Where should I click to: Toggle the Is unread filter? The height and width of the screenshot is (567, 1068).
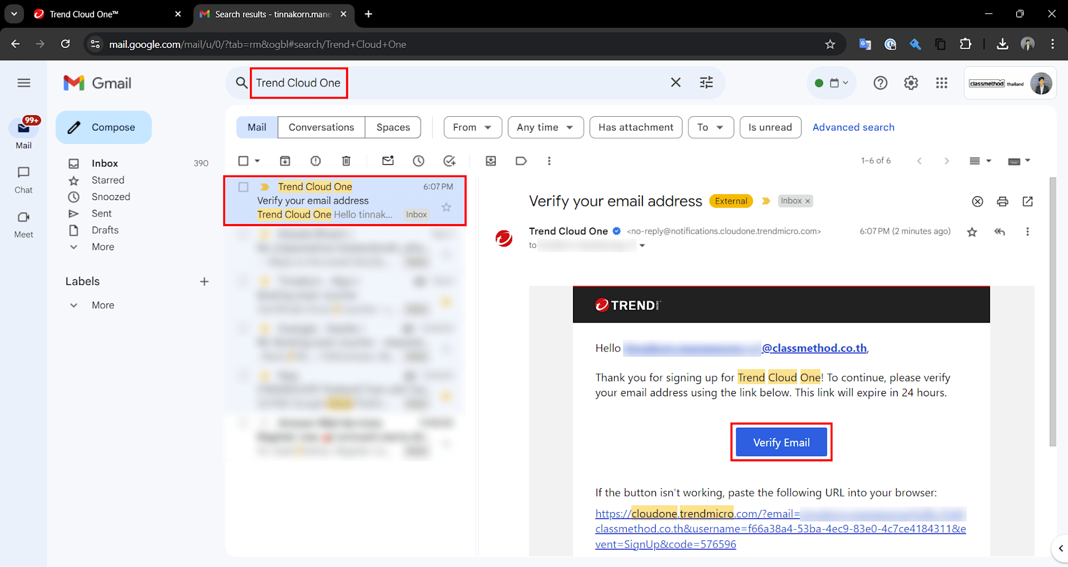[x=770, y=127]
